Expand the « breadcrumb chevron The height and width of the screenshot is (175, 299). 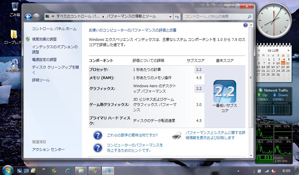click(x=53, y=17)
